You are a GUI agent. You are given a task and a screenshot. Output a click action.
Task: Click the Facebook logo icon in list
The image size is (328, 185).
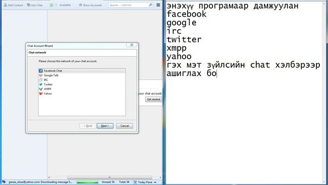[x=41, y=71]
